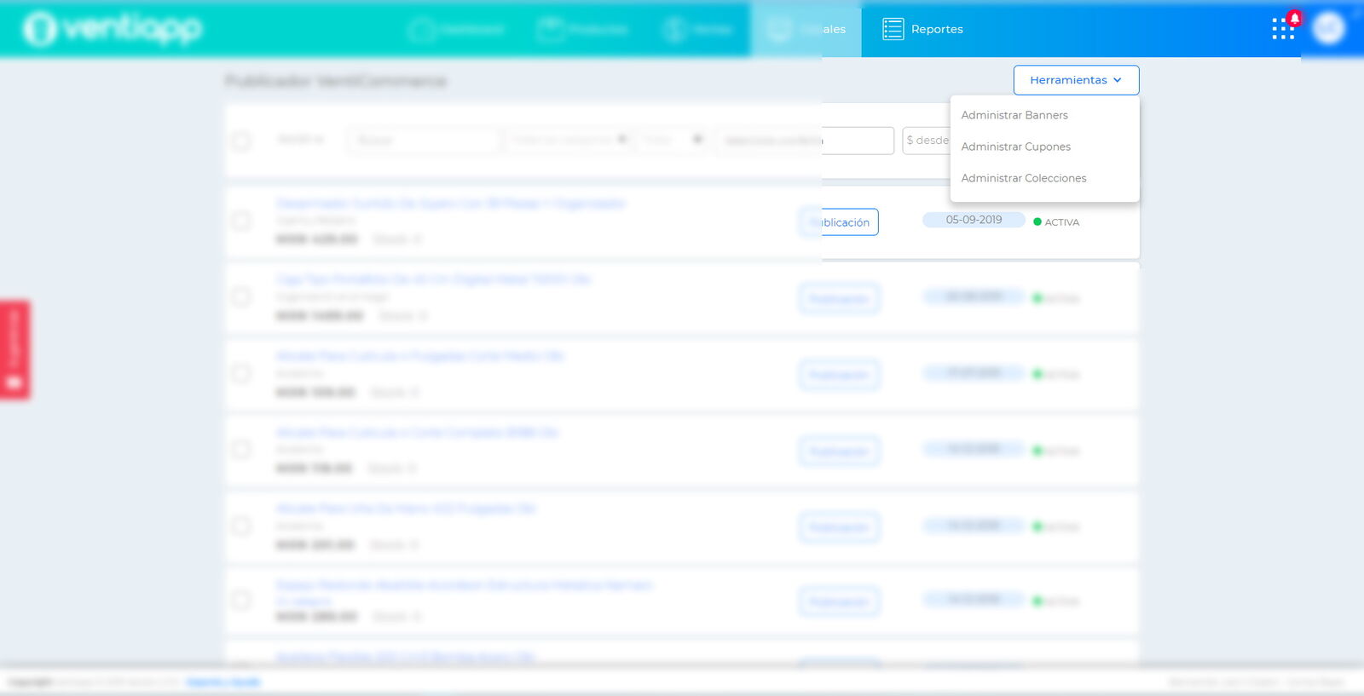This screenshot has width=1364, height=696.
Task: Collapse the Herramientas dropdown
Action: tap(1076, 80)
